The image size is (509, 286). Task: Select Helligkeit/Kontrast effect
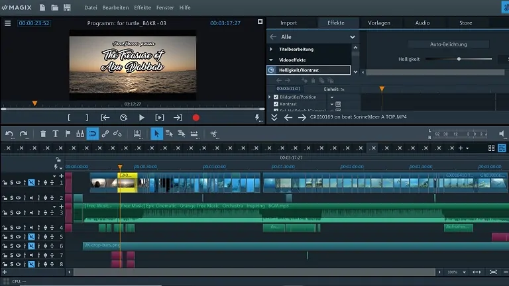[x=309, y=70]
